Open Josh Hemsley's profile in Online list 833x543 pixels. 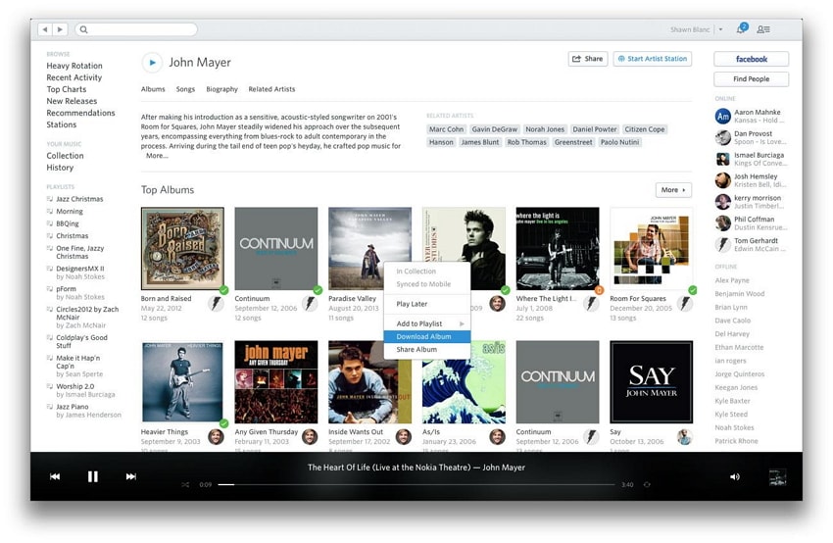[752, 180]
